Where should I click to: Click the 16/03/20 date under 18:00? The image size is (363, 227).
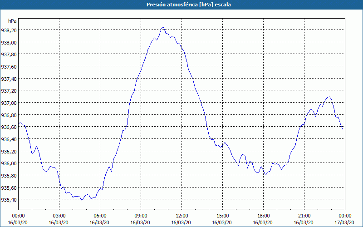point(263,222)
